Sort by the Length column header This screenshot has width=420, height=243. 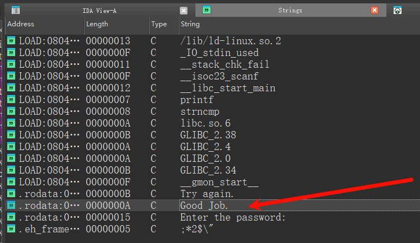coord(97,24)
